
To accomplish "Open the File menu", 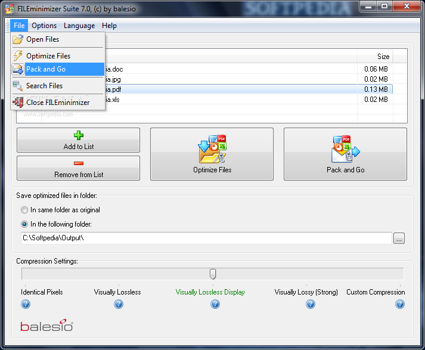I will pyautogui.click(x=19, y=26).
